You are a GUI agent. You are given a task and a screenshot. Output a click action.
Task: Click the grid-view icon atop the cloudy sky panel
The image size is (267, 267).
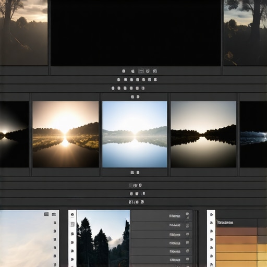click(54, 214)
